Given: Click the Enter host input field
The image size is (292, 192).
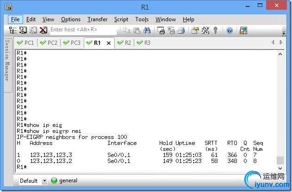Looking at the screenshot, I should pos(83,30).
